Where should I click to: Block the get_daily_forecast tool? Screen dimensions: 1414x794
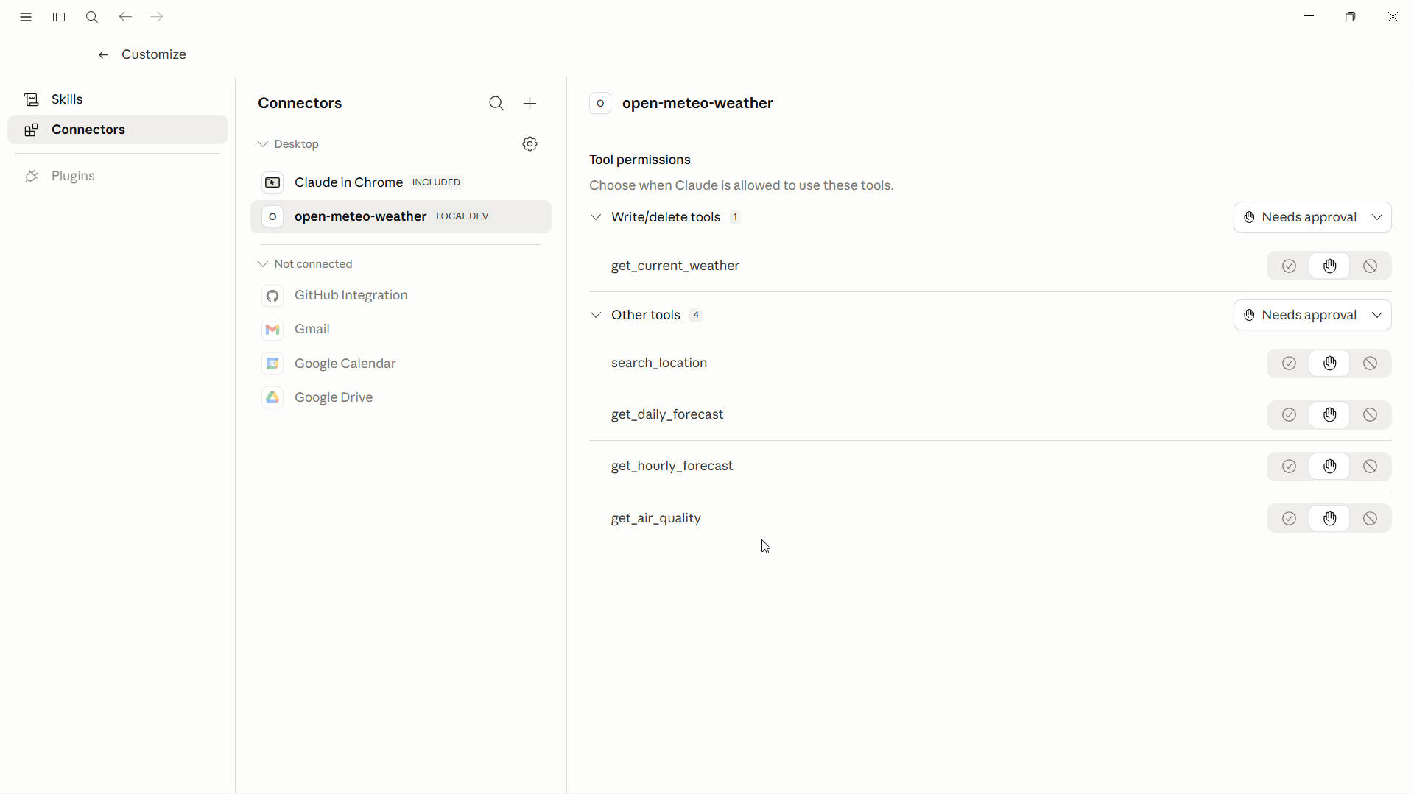1370,415
